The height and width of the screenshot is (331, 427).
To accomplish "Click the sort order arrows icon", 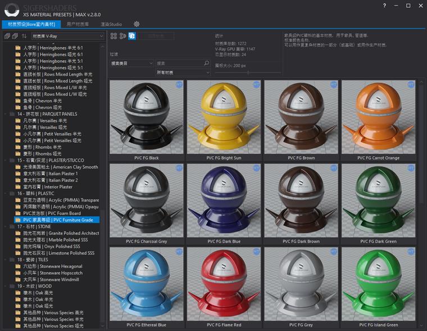I will [24, 36].
